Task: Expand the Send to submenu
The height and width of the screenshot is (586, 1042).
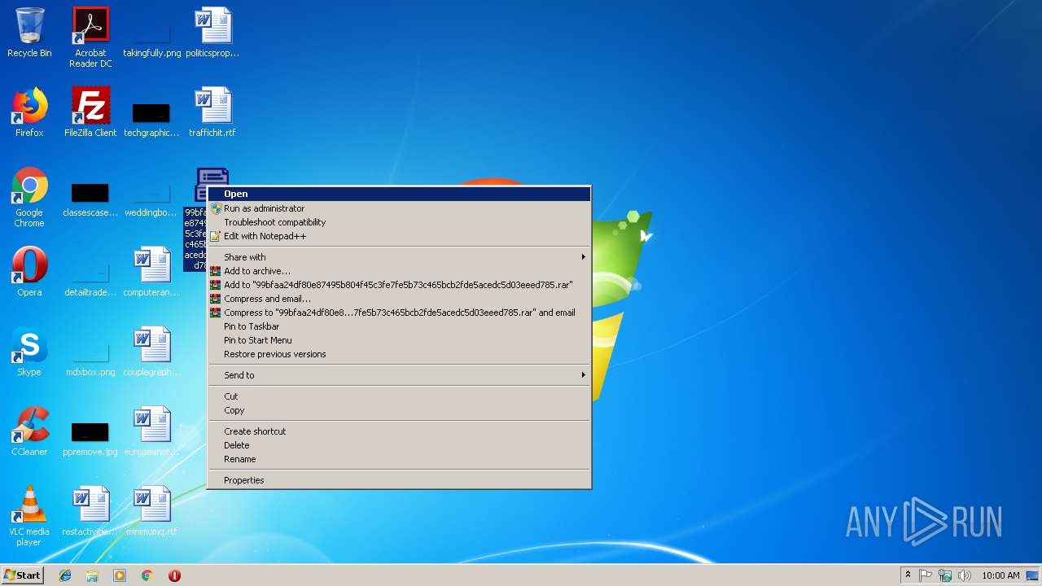Action: pyautogui.click(x=399, y=375)
